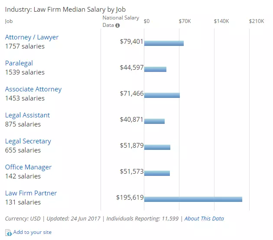The image size is (273, 240).
Task: Click the Legal Secretary salary bar
Action: click(157, 147)
